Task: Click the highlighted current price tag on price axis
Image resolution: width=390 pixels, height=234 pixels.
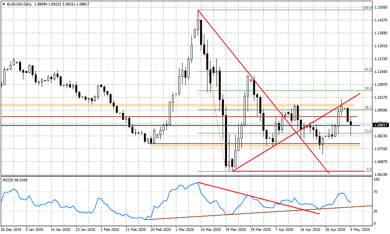Action: pyautogui.click(x=381, y=125)
